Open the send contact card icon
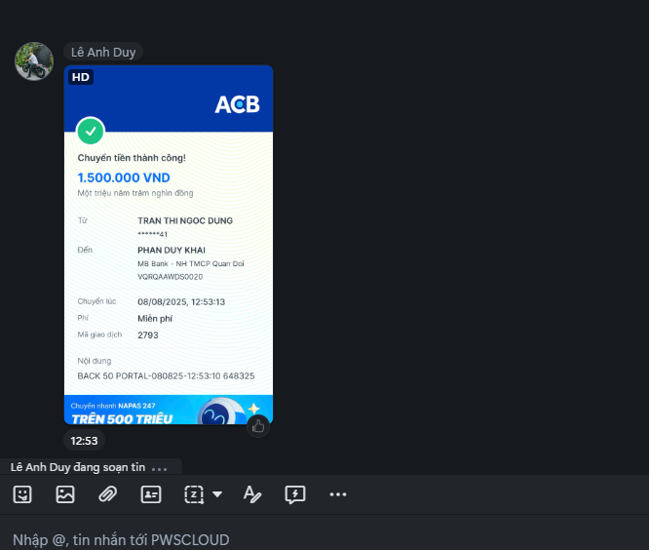649x550 pixels. click(x=151, y=494)
